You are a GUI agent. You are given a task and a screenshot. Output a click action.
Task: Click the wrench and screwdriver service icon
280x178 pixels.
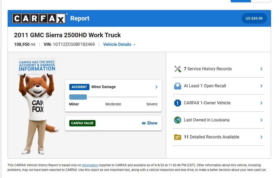[177, 69]
